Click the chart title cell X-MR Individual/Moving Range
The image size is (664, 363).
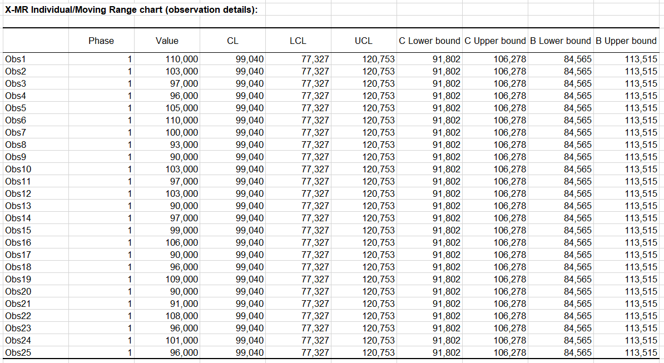click(x=131, y=10)
